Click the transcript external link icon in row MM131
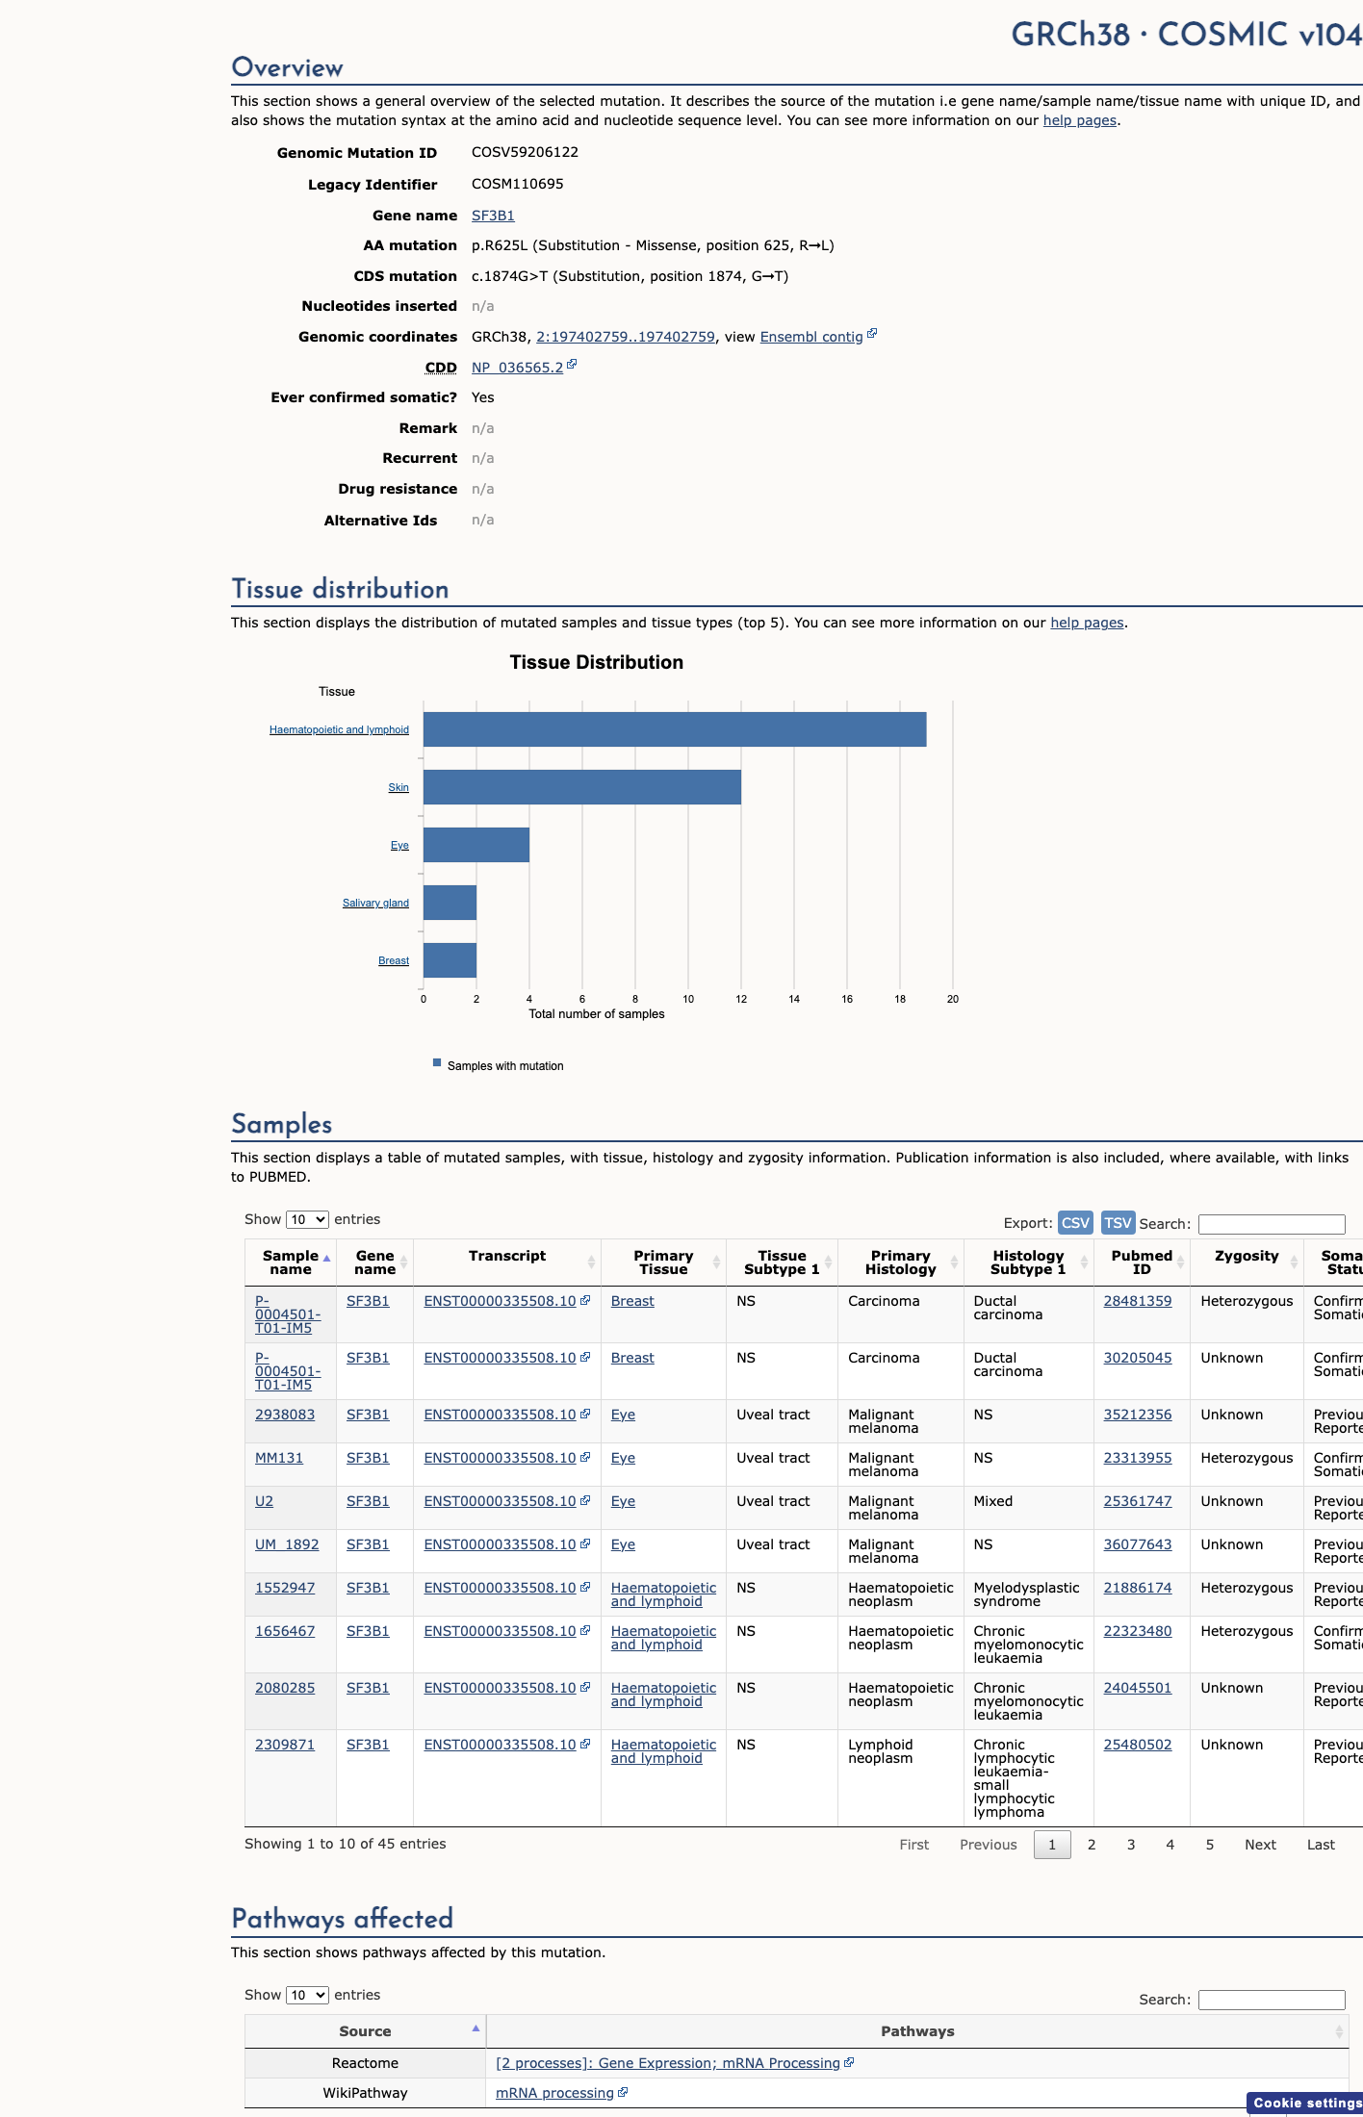 (x=585, y=1457)
